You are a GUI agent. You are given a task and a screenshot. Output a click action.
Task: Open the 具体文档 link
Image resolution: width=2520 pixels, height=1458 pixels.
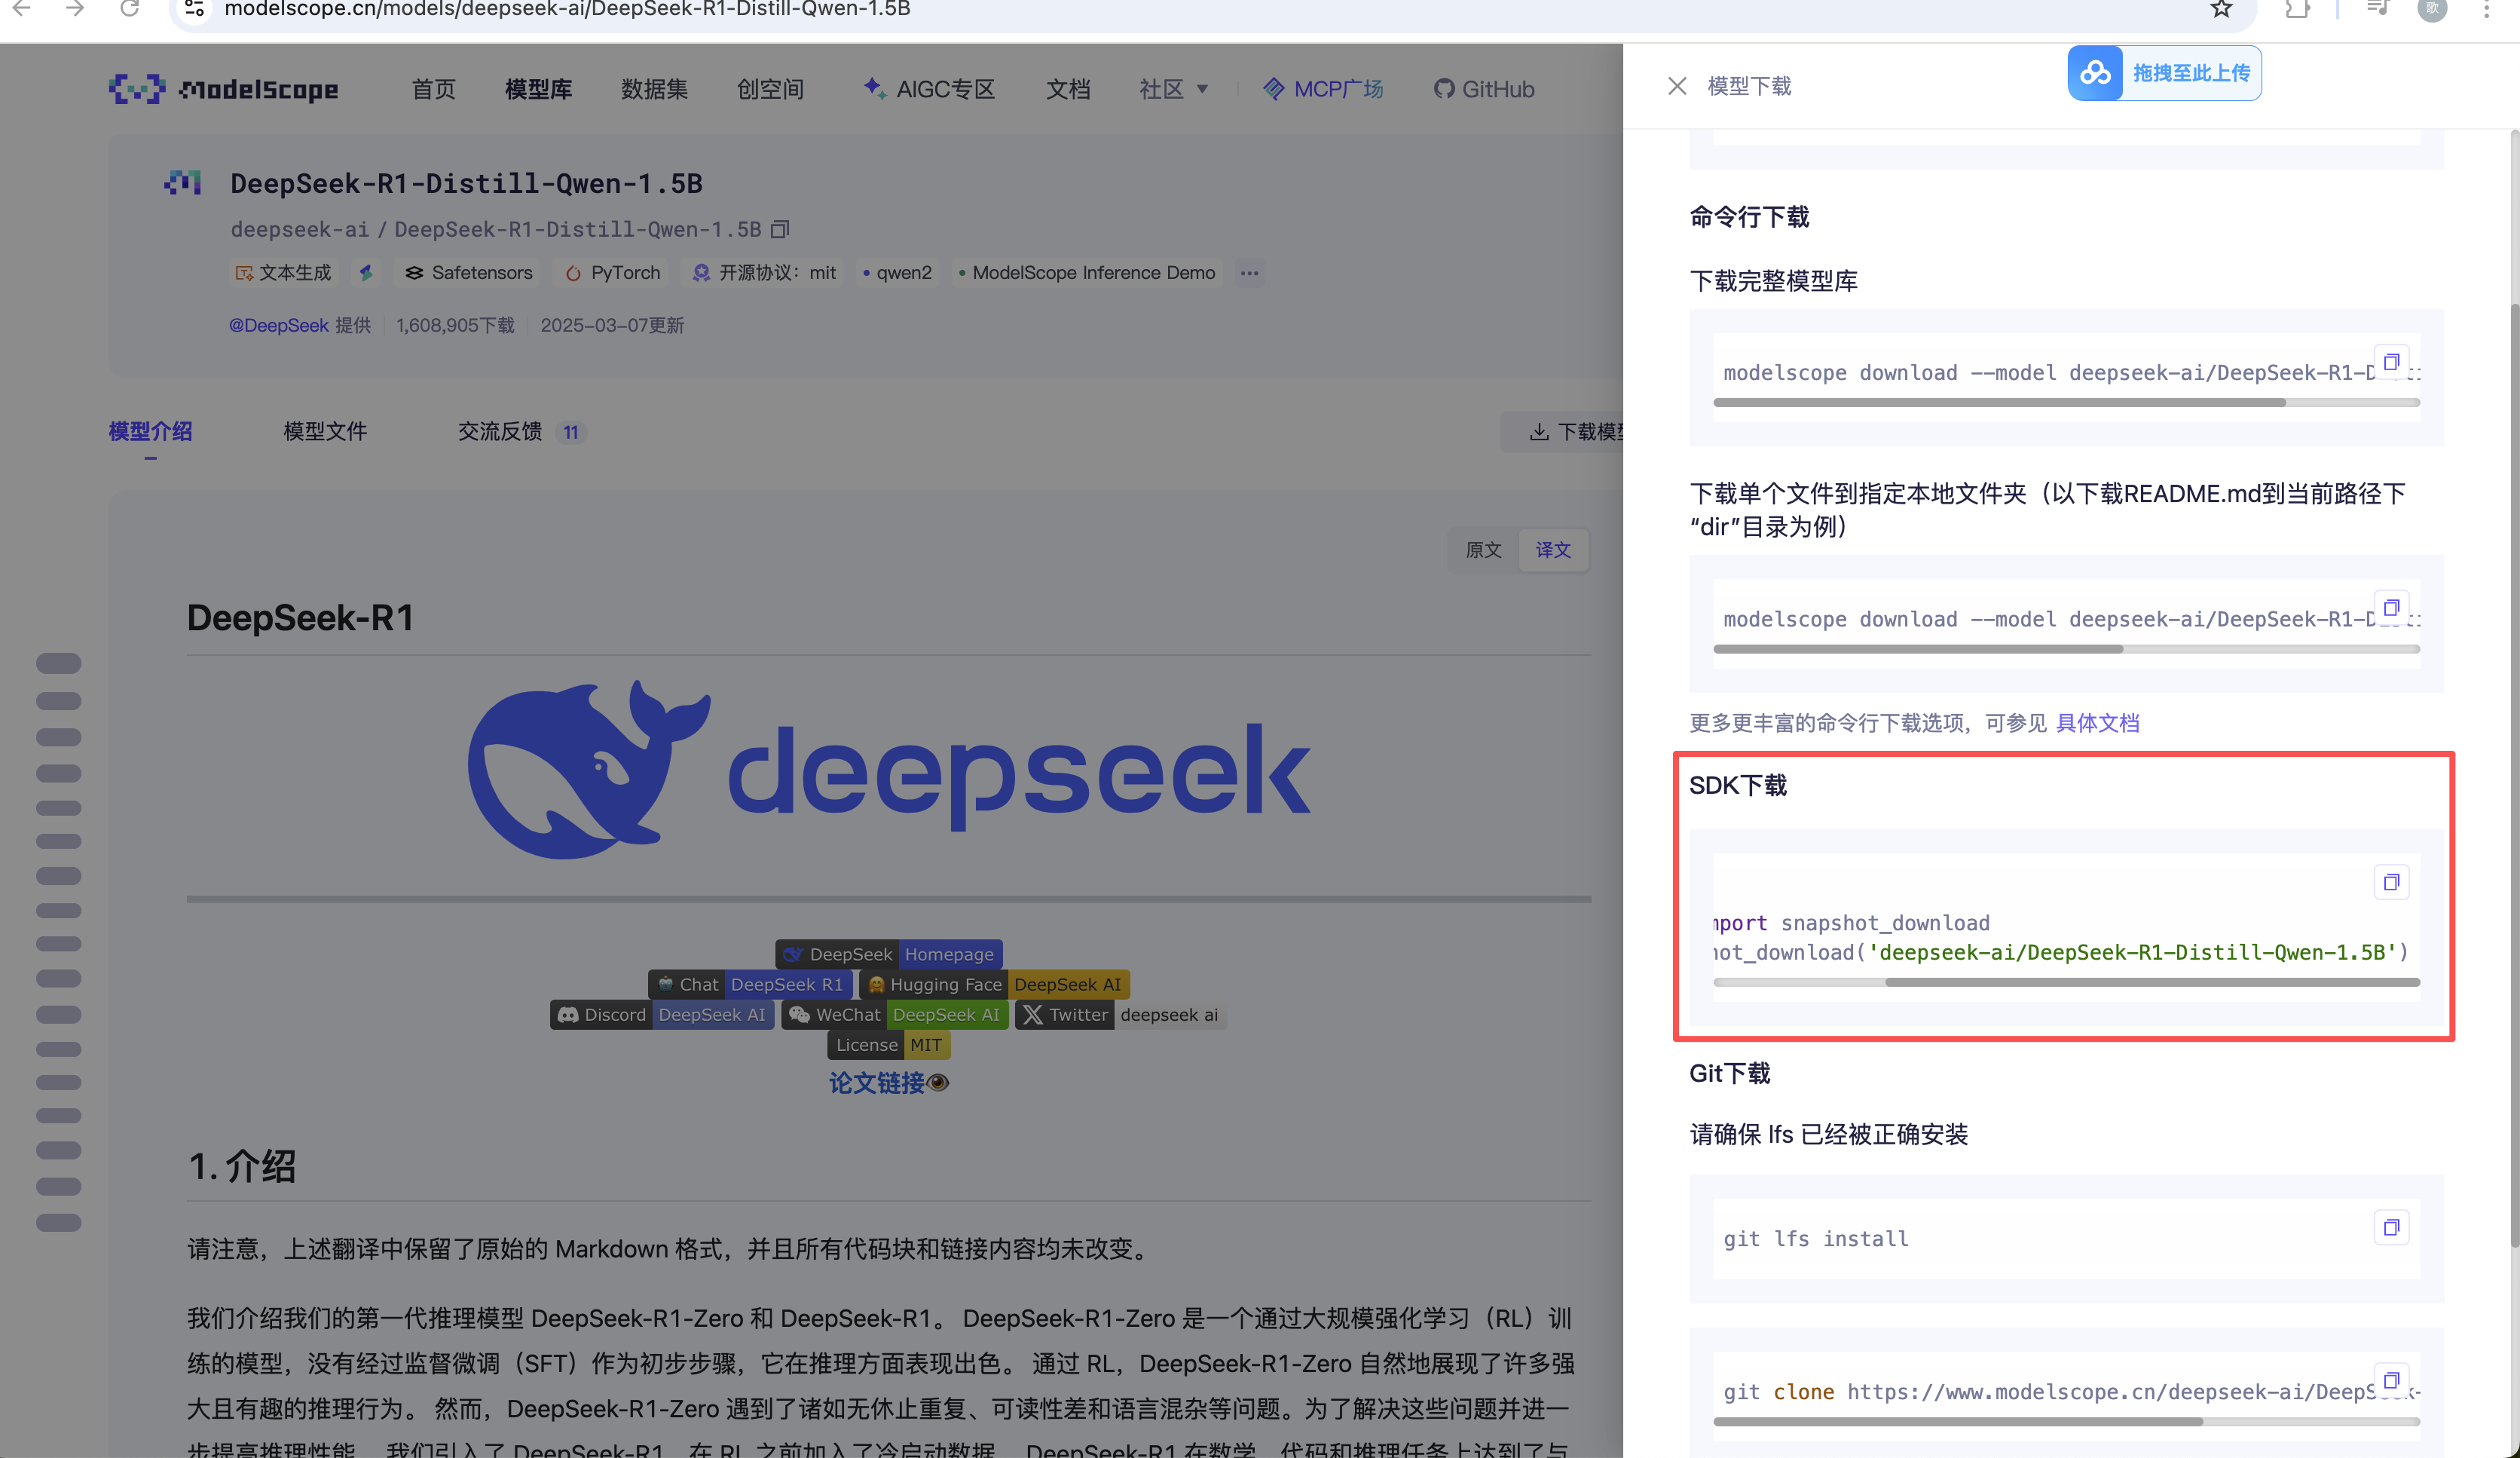(x=2097, y=722)
